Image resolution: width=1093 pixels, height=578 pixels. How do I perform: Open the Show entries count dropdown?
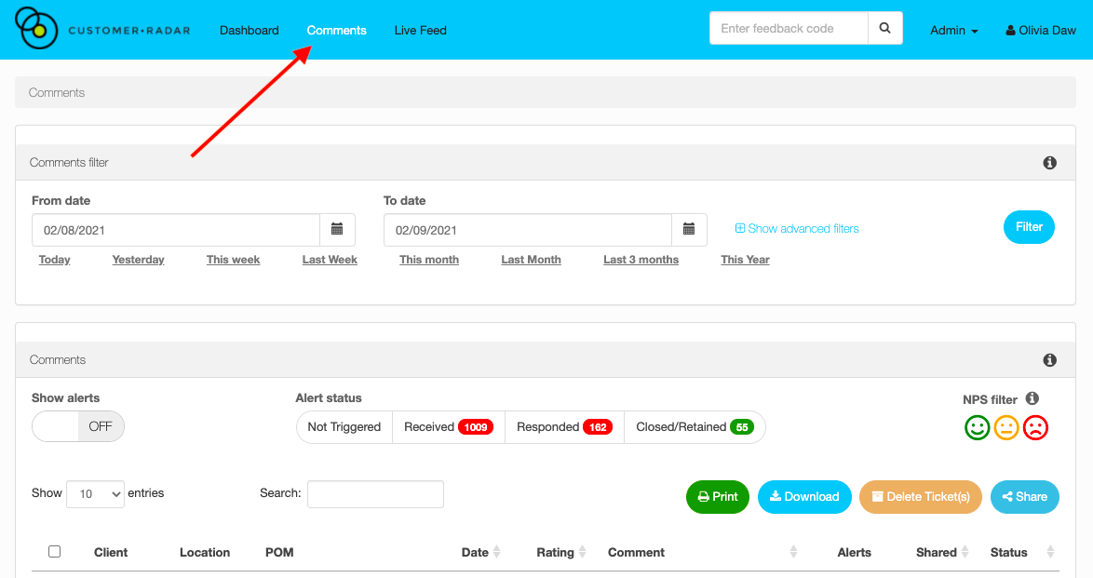96,493
